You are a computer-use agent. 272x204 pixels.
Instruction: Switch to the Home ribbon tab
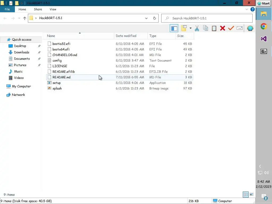[22, 9]
